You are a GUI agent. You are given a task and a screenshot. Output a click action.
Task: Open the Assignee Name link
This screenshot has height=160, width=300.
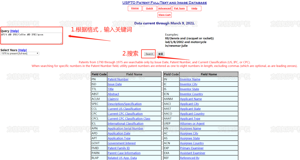(x=191, y=128)
